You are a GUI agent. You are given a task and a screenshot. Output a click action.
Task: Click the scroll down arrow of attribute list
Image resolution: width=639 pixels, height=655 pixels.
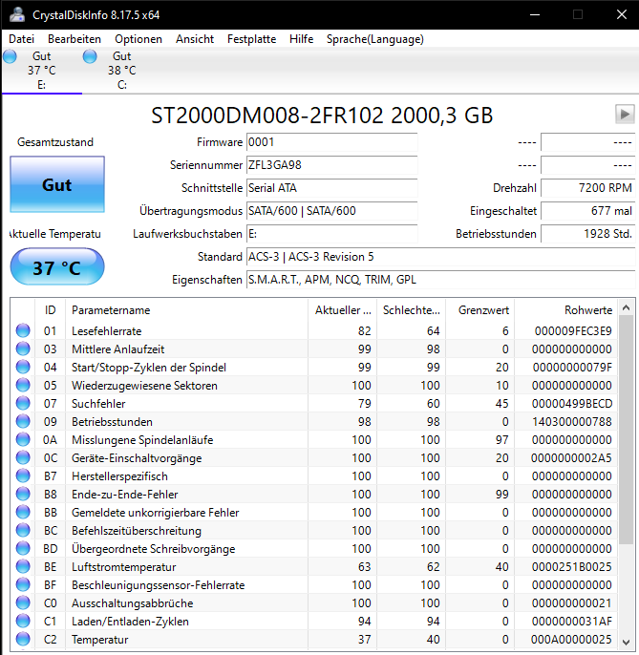[626, 642]
